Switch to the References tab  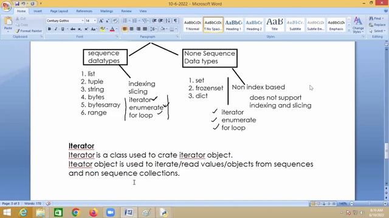click(84, 11)
